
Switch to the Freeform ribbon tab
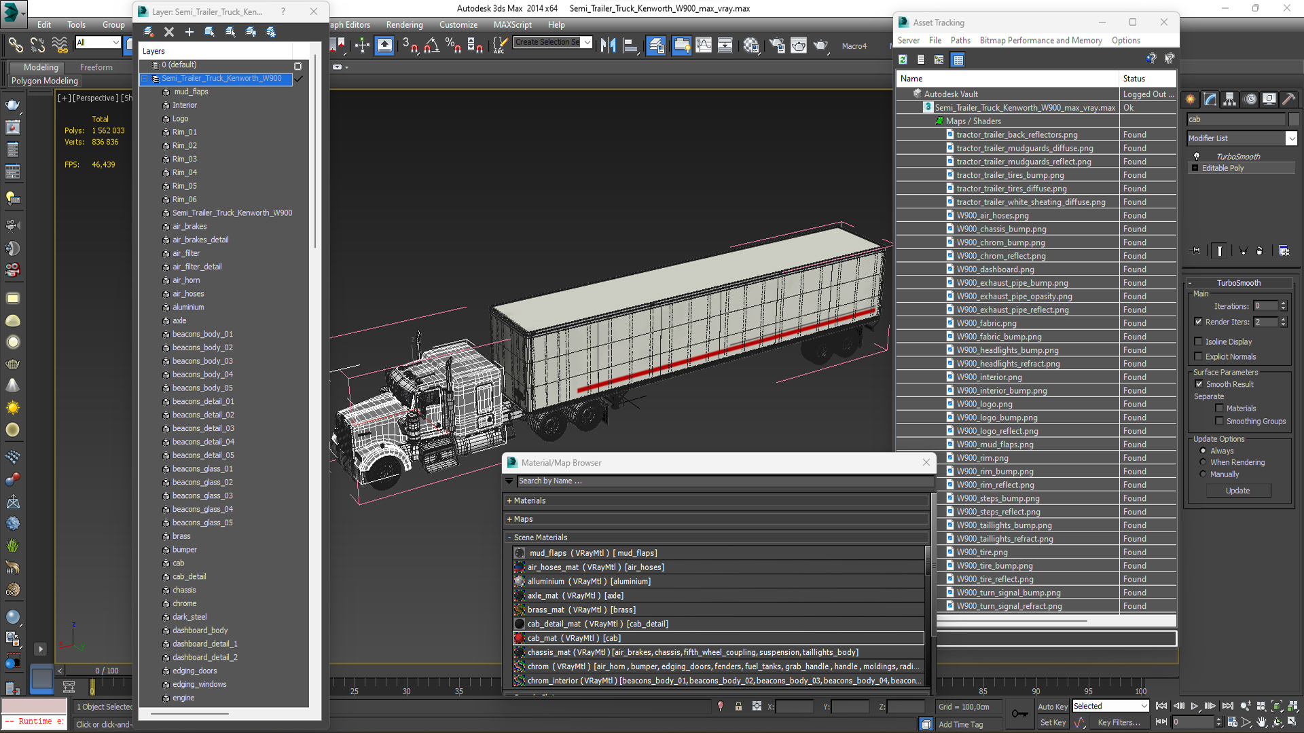[x=96, y=67]
